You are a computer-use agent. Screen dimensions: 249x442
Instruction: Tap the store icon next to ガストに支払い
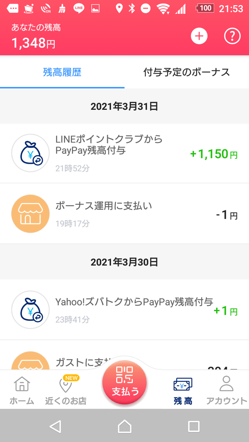coord(30,363)
